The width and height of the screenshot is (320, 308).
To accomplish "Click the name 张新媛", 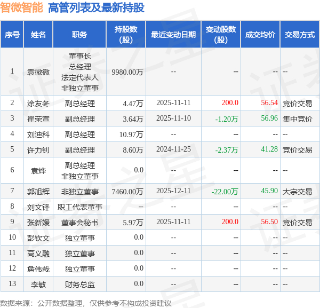I will click(38, 223).
